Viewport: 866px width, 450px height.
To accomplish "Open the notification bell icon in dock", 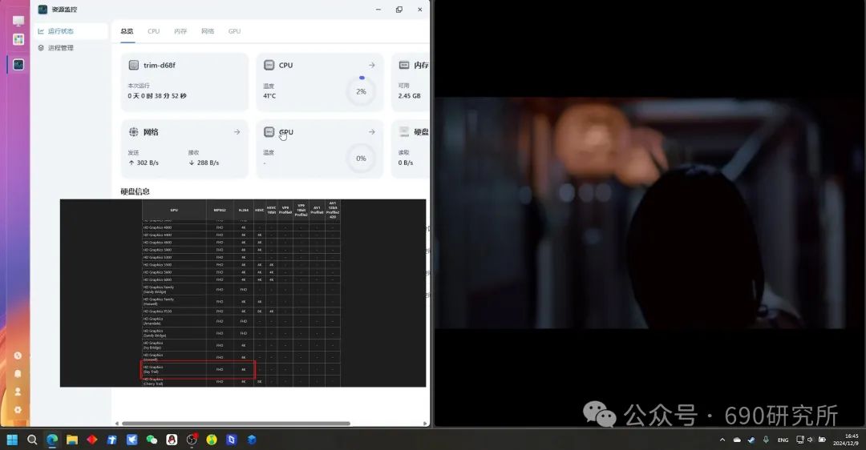I will click(x=18, y=373).
